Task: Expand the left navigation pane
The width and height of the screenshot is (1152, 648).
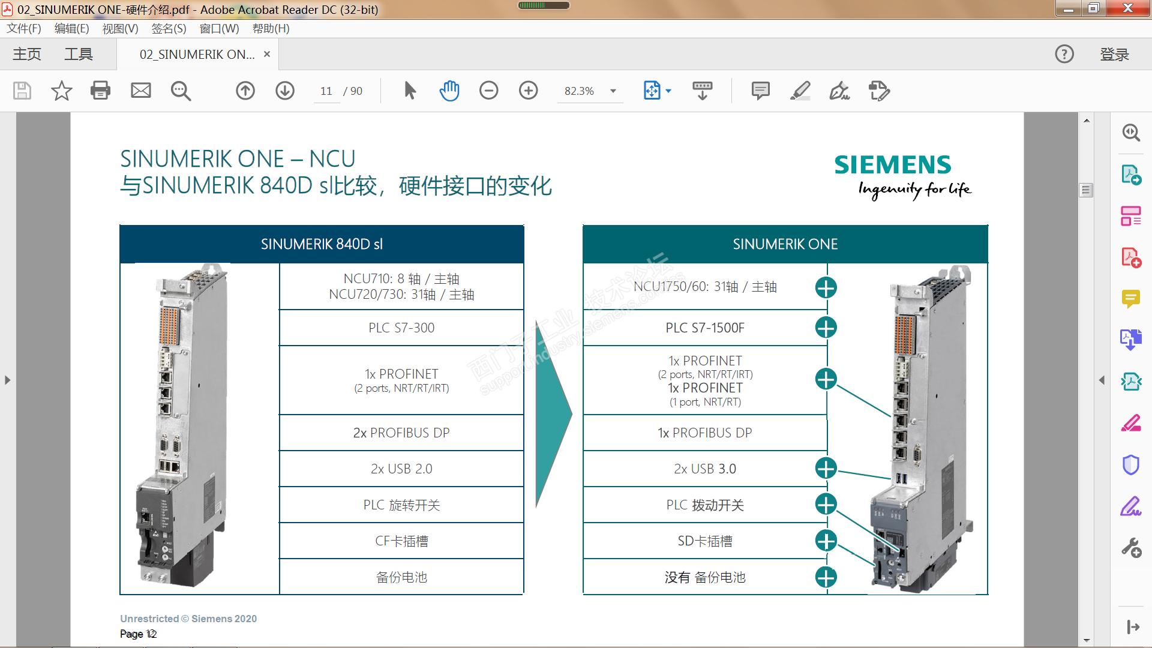Action: 7,380
